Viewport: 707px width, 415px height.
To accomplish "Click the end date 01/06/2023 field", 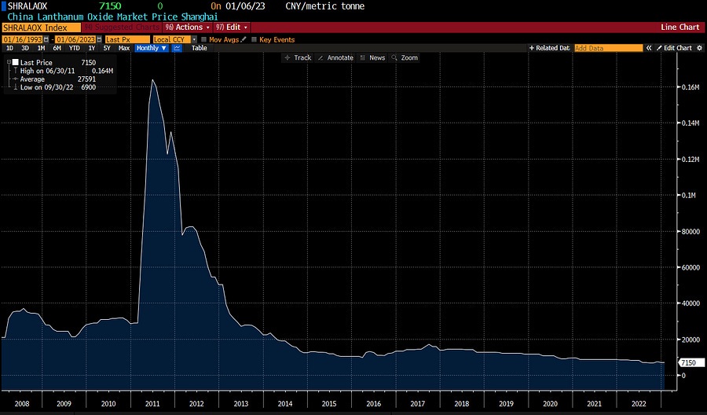I will coord(76,40).
